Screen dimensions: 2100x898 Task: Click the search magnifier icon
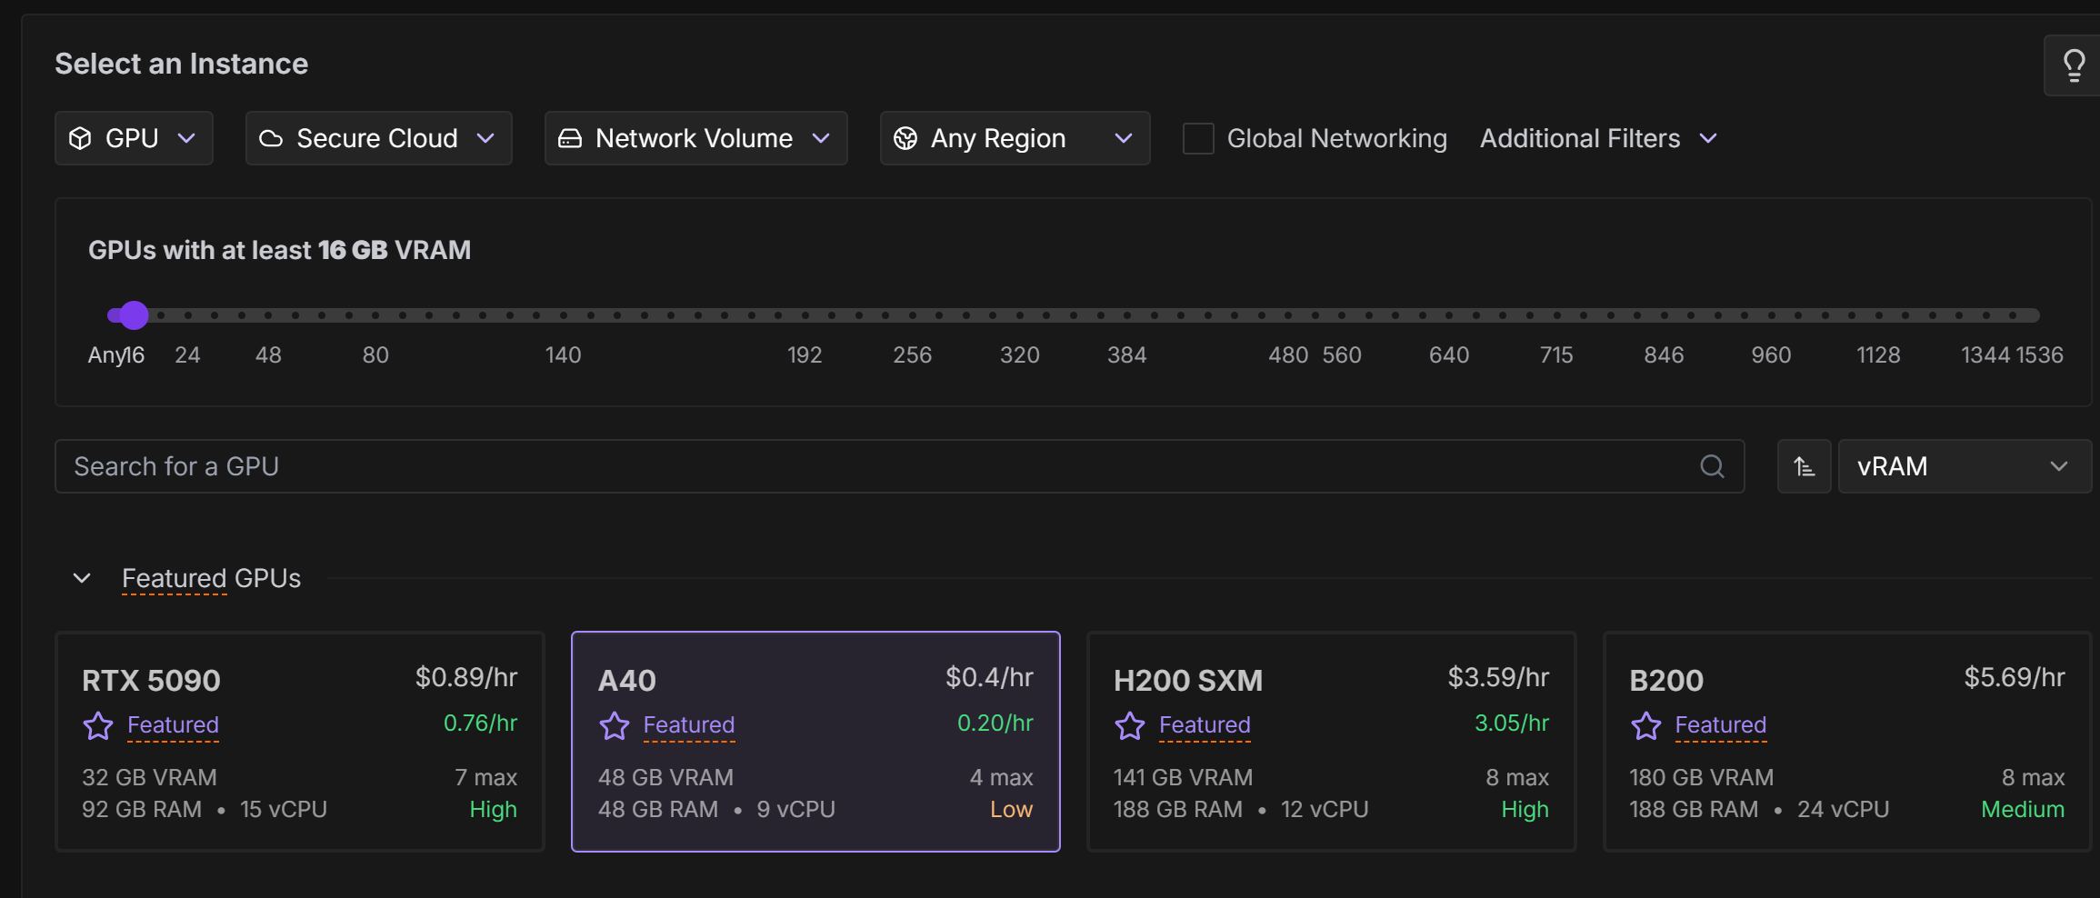point(1712,466)
